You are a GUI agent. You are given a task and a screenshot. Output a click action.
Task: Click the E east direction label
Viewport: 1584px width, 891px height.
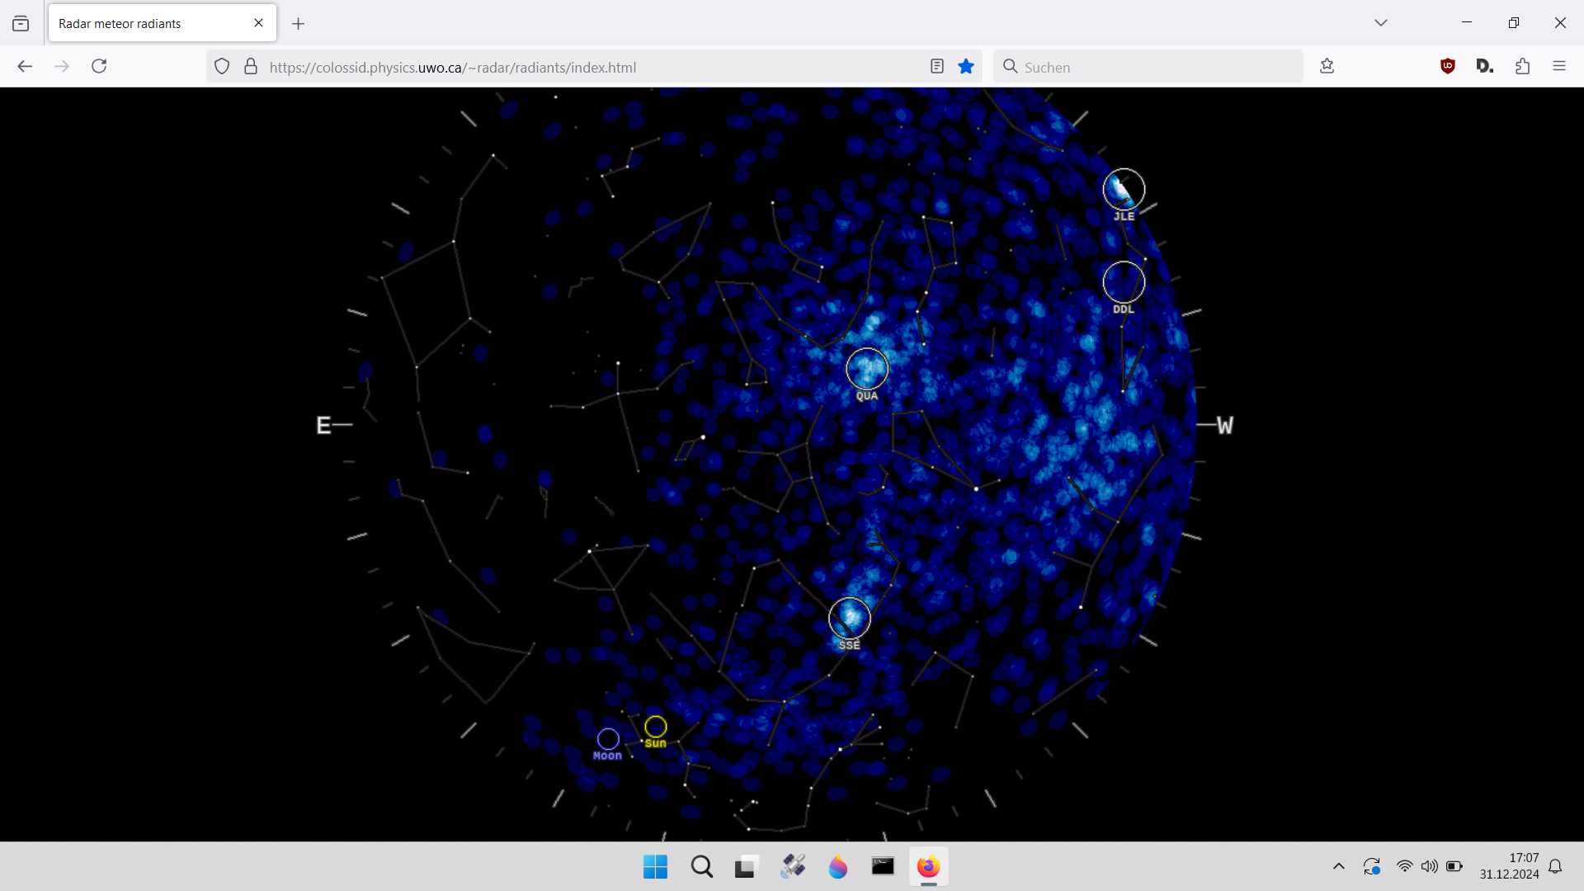[323, 426]
